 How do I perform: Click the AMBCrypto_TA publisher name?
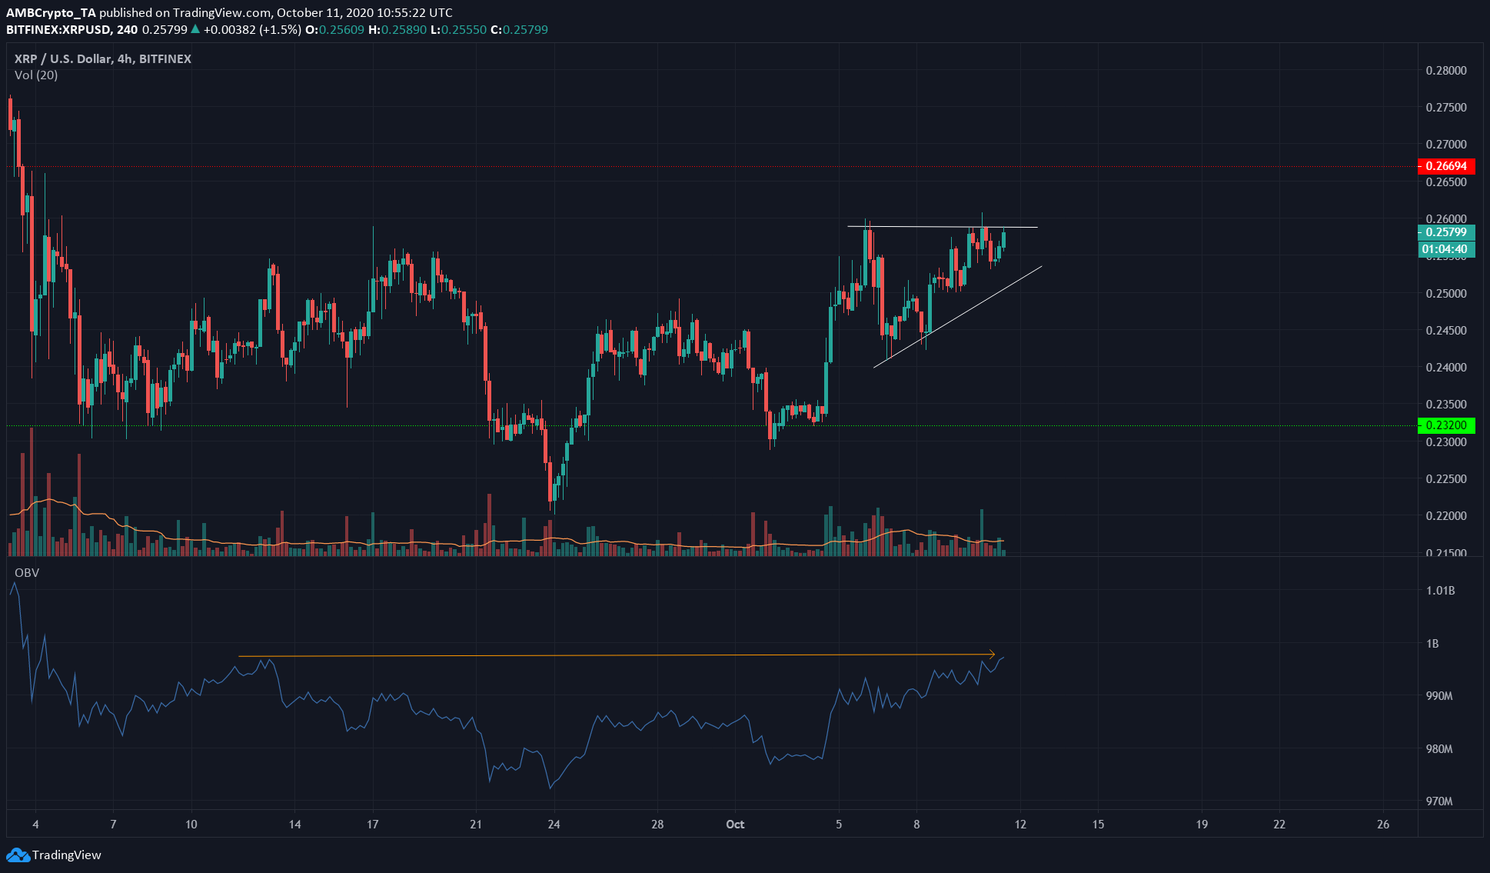pyautogui.click(x=52, y=12)
